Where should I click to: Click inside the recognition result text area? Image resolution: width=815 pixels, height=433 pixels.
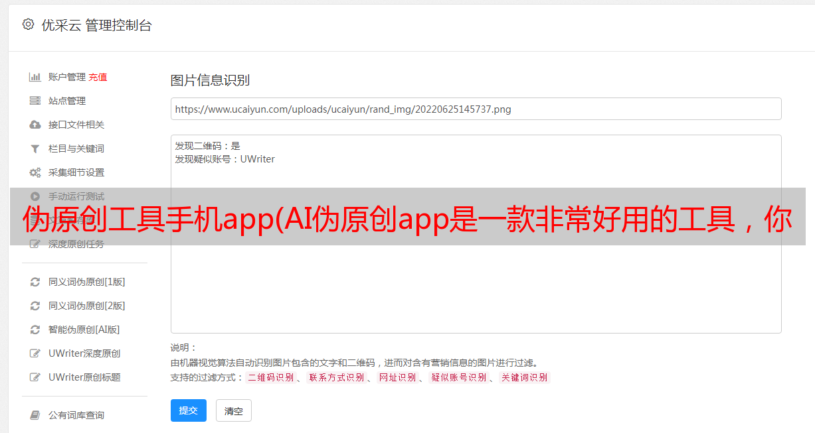pyautogui.click(x=476, y=234)
